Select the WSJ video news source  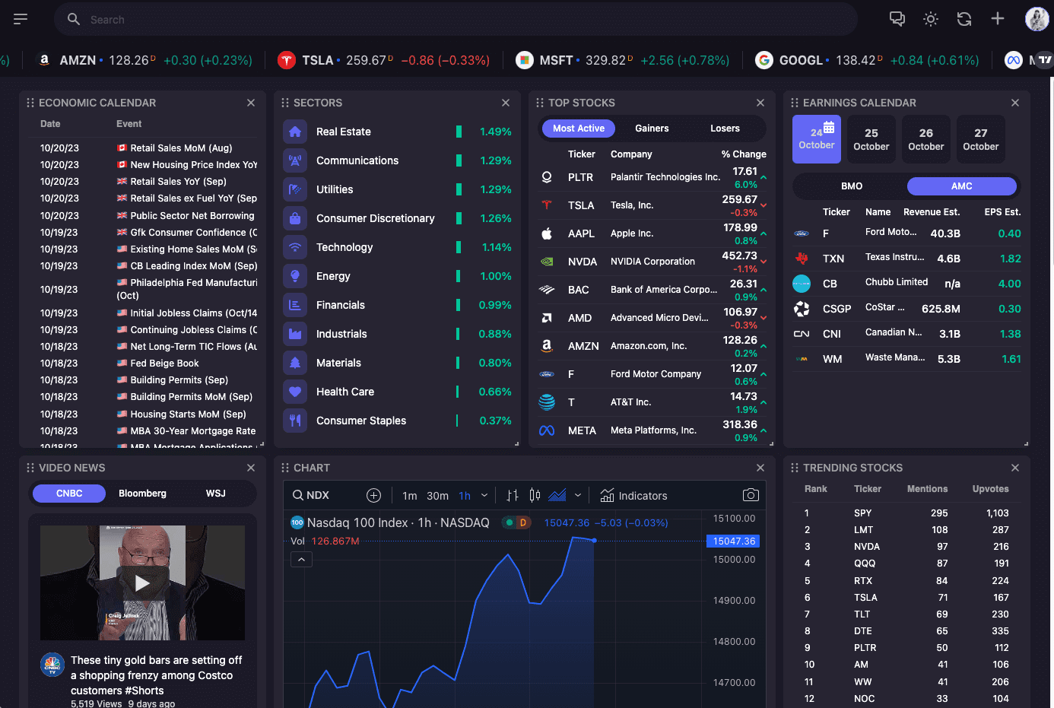(x=216, y=494)
